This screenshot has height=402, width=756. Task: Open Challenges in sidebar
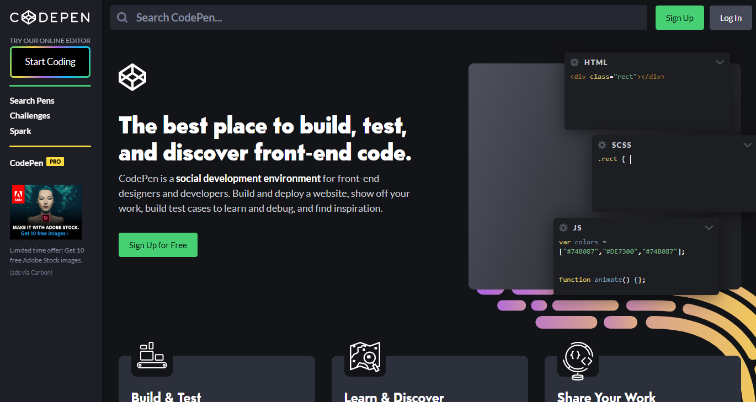click(x=30, y=116)
